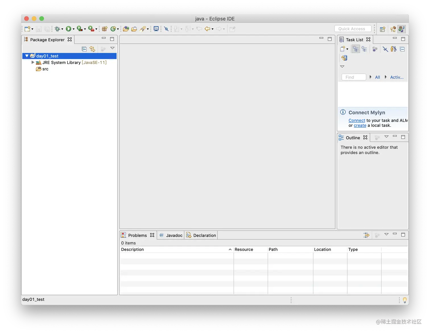Select the Task List tab
Screen dimensions: 430x333
pyautogui.click(x=355, y=40)
